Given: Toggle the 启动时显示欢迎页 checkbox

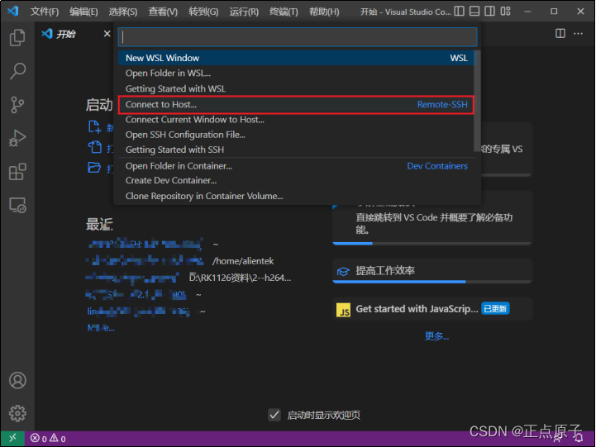Looking at the screenshot, I should click(274, 415).
